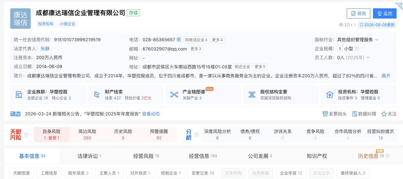403x179 pixels.
Task: Click the help icon beside 历史信息 tab
Action: tap(388, 156)
